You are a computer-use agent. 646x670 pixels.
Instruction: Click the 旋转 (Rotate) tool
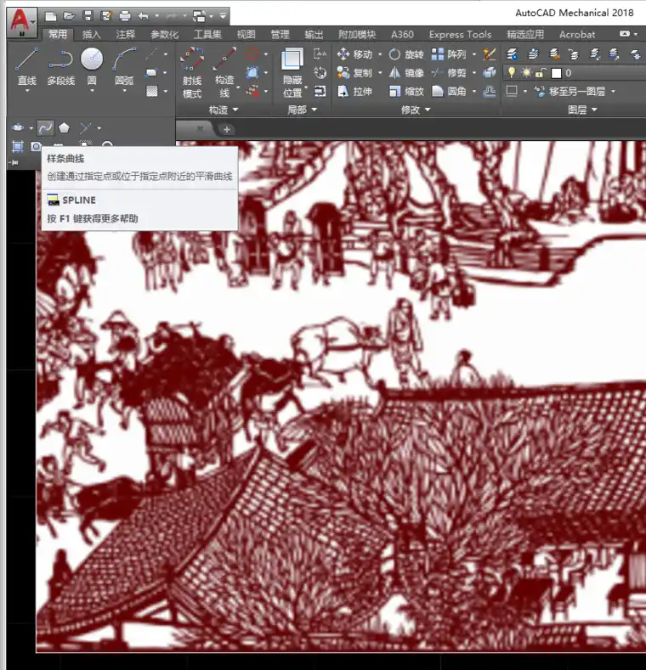pyautogui.click(x=406, y=54)
